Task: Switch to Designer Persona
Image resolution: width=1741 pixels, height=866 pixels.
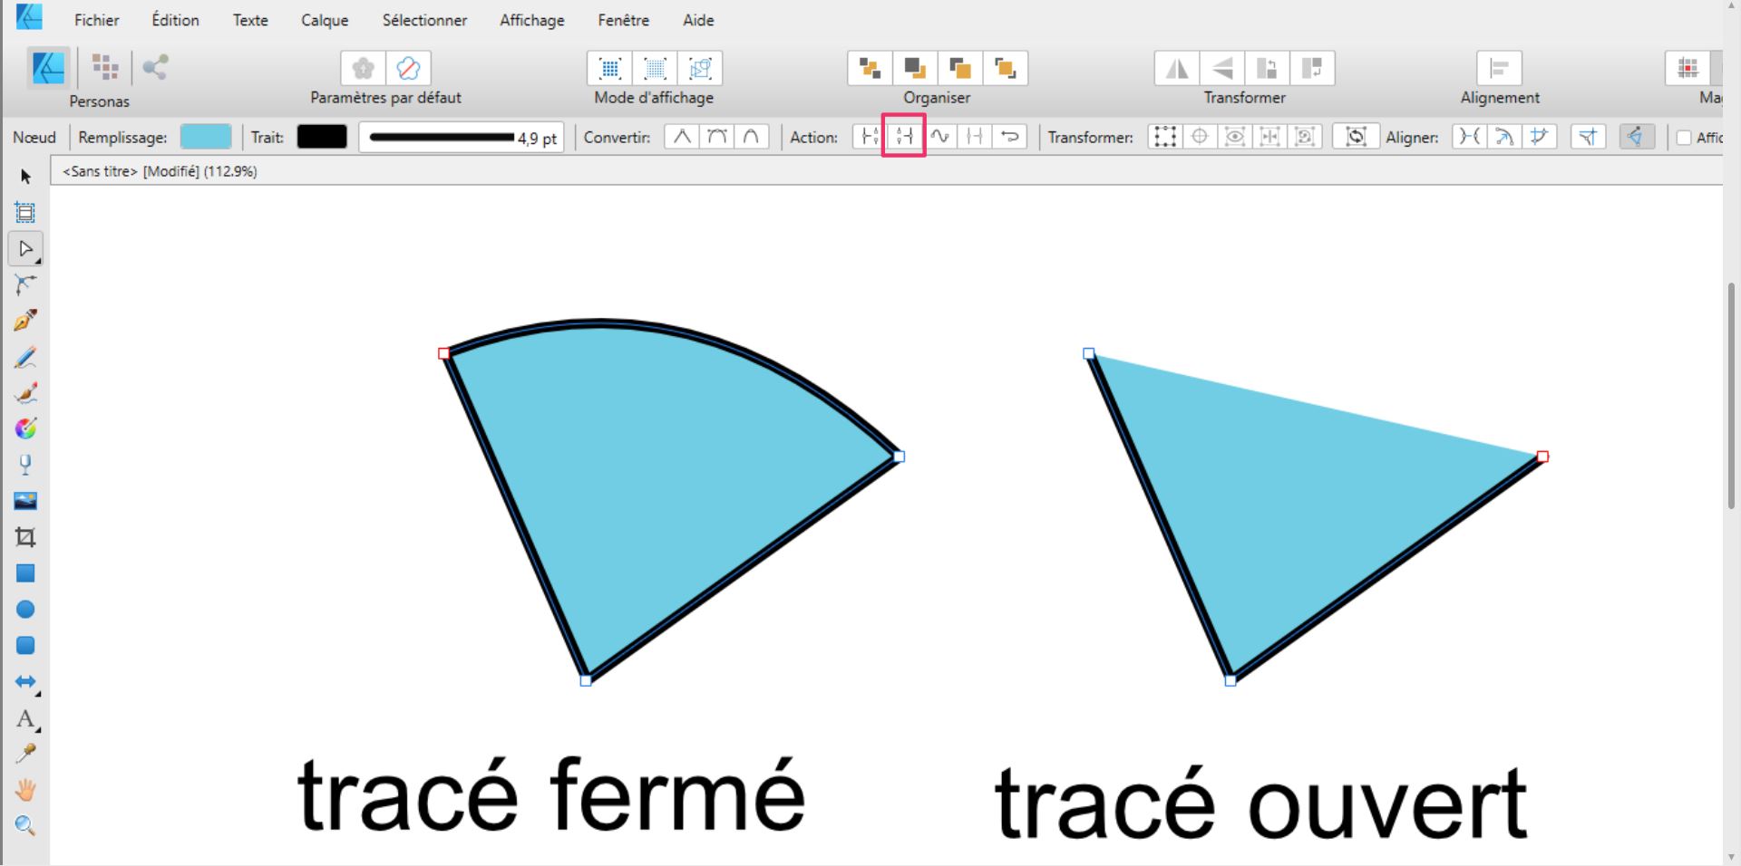Action: (x=48, y=68)
